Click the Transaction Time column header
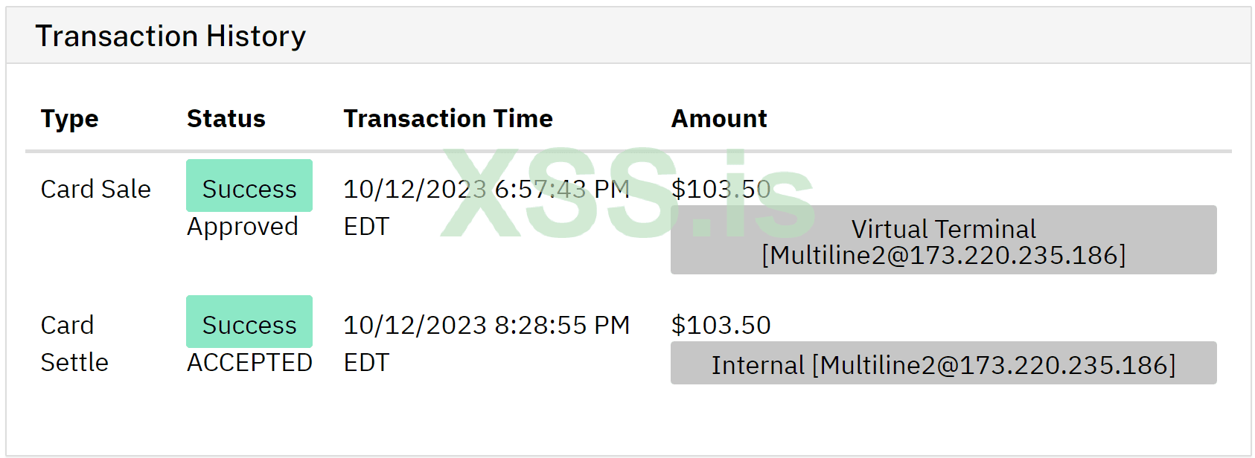1255x458 pixels. (448, 119)
